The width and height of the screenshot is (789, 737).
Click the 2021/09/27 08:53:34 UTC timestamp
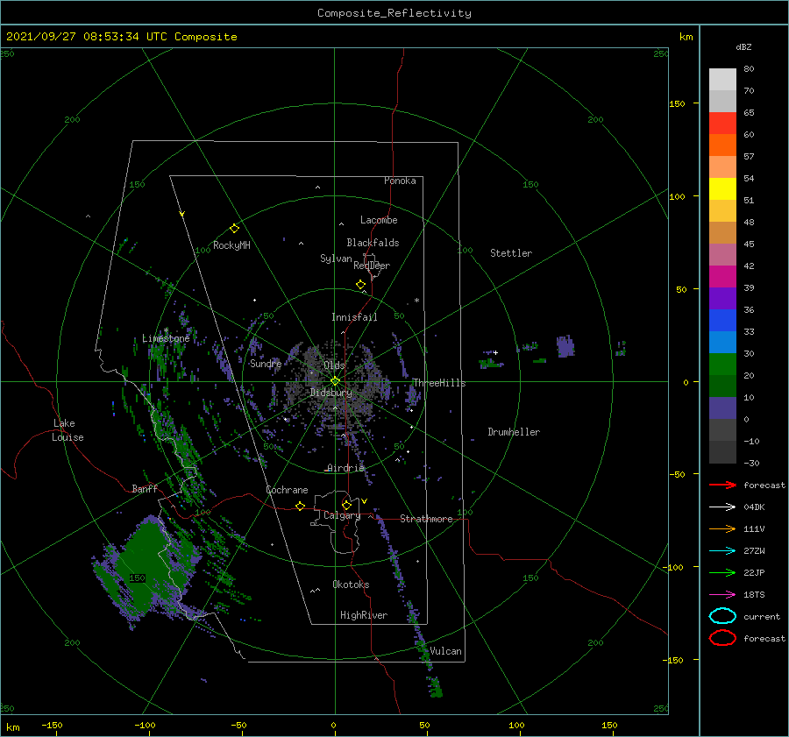click(x=87, y=36)
